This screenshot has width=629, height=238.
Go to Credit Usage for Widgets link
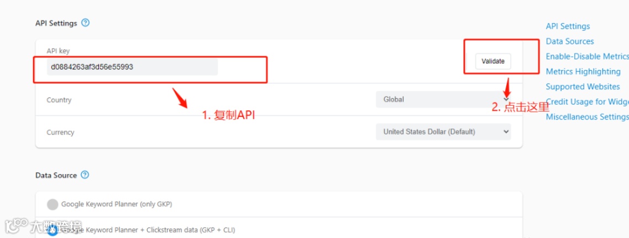587,102
